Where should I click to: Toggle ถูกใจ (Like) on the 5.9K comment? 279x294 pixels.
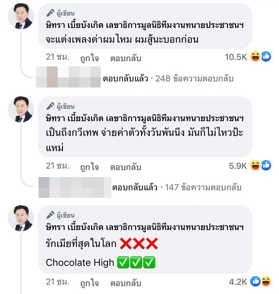(89, 167)
